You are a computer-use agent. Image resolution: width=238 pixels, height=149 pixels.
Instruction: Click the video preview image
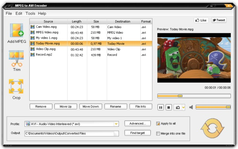194,58
